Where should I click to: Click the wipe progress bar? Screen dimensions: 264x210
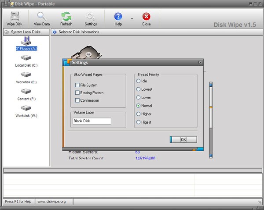(x=133, y=171)
